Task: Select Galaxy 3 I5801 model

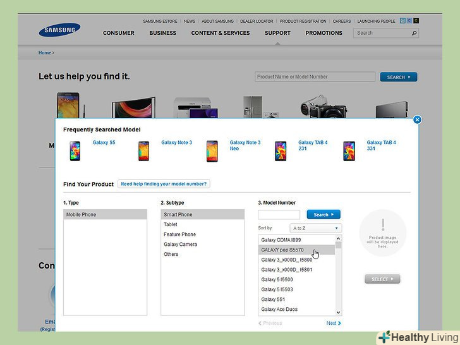Action: click(296, 270)
